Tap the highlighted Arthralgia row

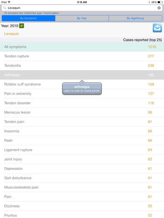[x=82, y=75]
